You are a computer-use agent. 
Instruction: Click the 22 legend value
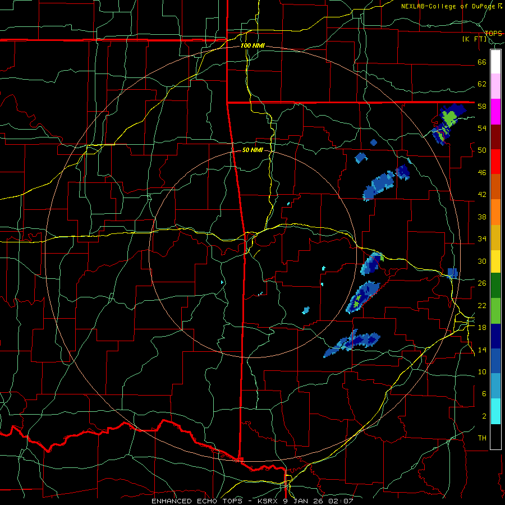pos(482,305)
